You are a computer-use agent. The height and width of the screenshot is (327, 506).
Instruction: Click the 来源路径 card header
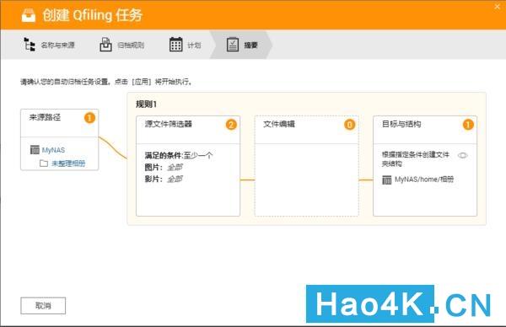pyautogui.click(x=59, y=123)
